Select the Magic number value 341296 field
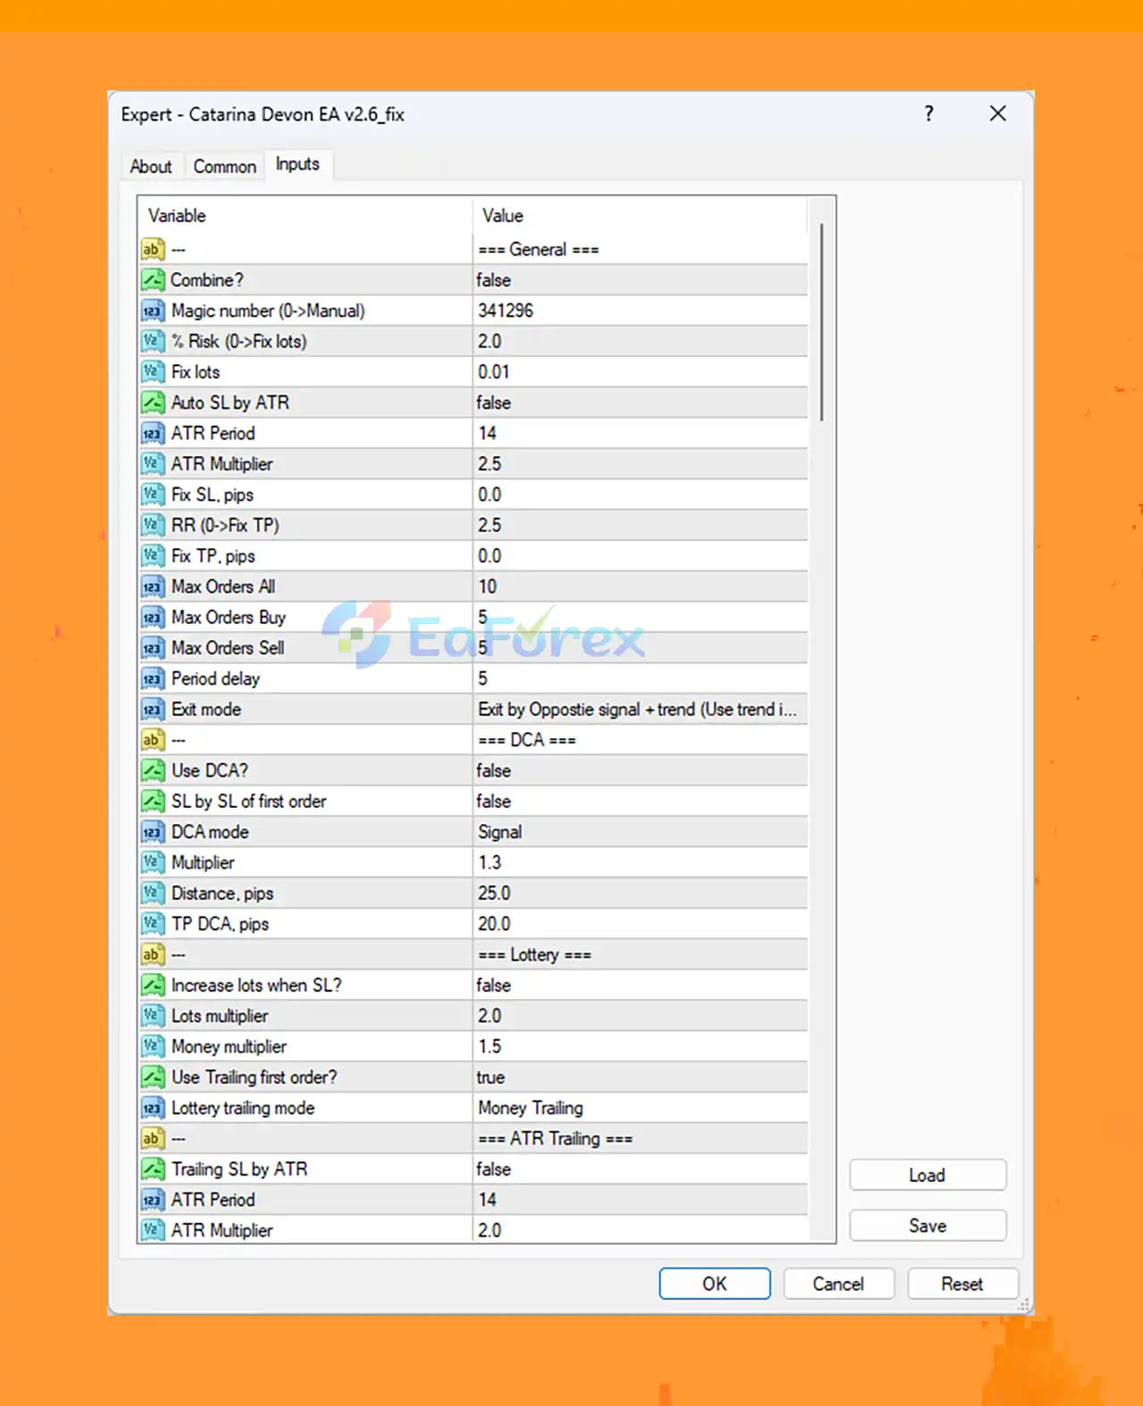This screenshot has height=1406, width=1143. coord(639,311)
